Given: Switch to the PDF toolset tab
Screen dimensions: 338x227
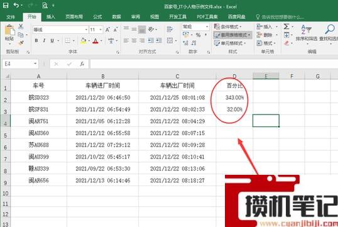Looking at the screenshot, I should click(207, 16).
